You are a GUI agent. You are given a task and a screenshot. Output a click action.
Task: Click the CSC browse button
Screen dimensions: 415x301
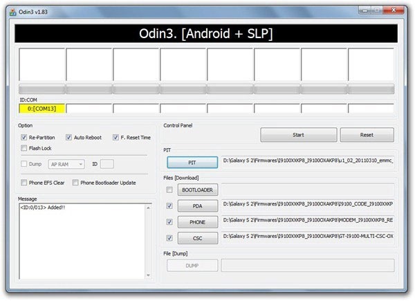198,238
